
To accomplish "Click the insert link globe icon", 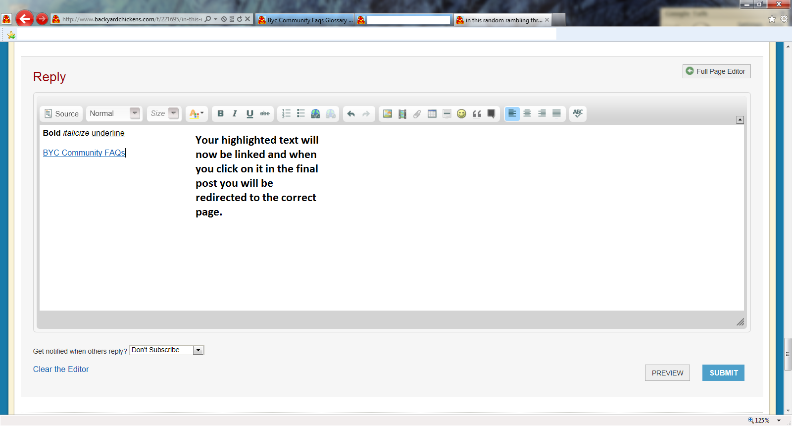I will [315, 113].
